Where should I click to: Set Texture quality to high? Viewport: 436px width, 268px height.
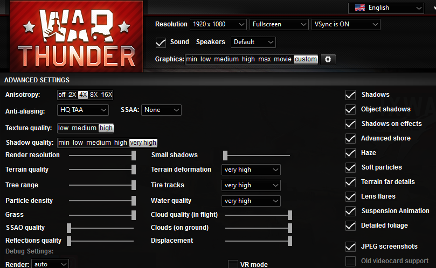[106, 128]
